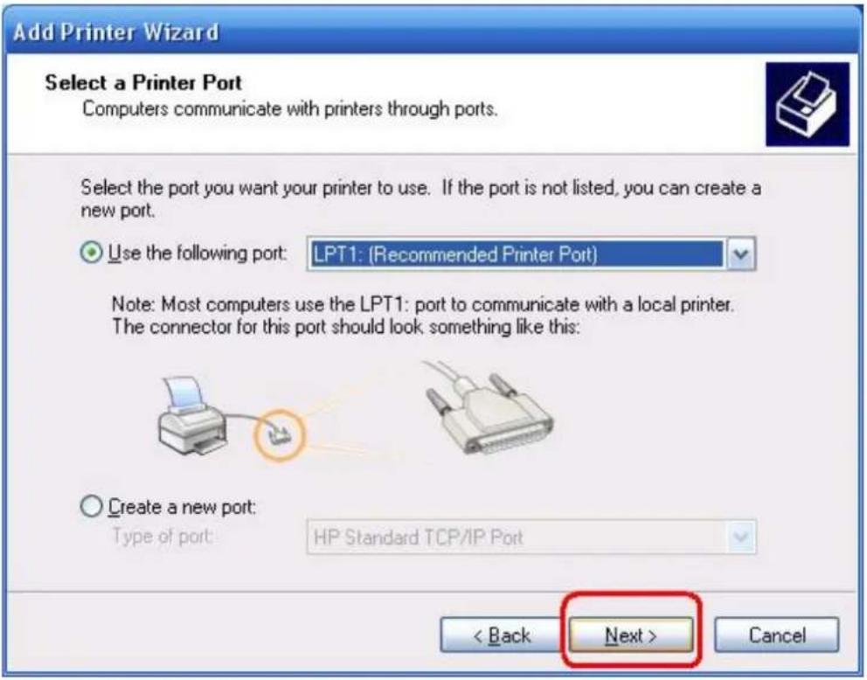Go to the next wizard step
The width and height of the screenshot is (867, 680).
point(631,635)
